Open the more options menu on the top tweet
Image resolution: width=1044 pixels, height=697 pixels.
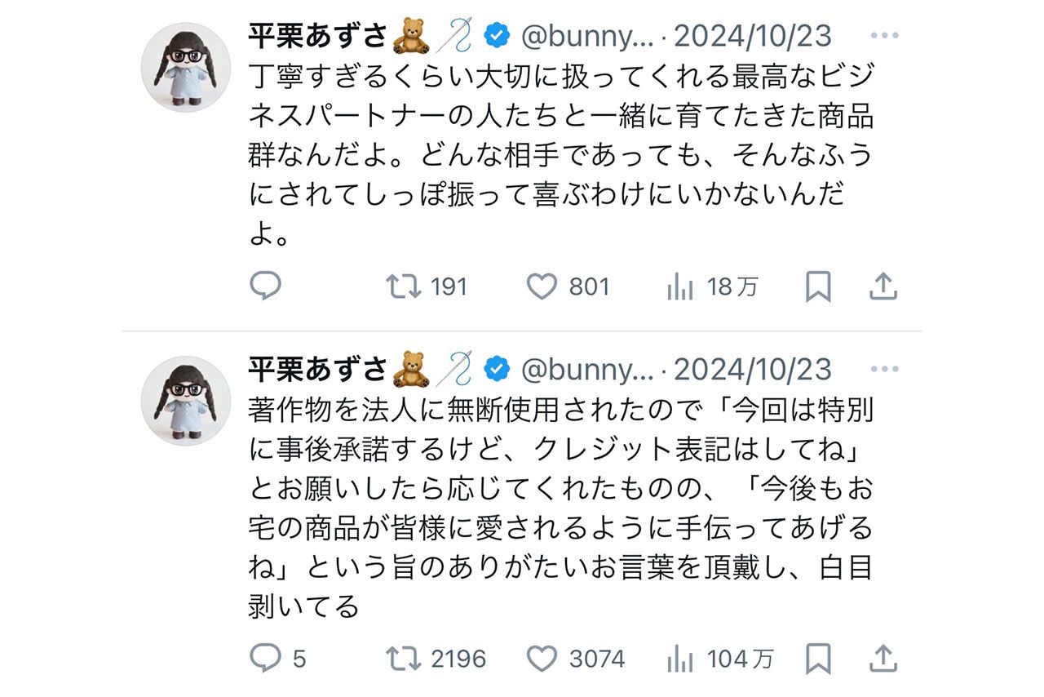tap(884, 34)
